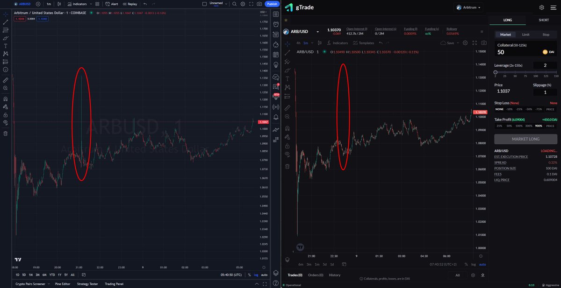Select Measure ruler tool in TradingView left toolbar

pos(6,80)
